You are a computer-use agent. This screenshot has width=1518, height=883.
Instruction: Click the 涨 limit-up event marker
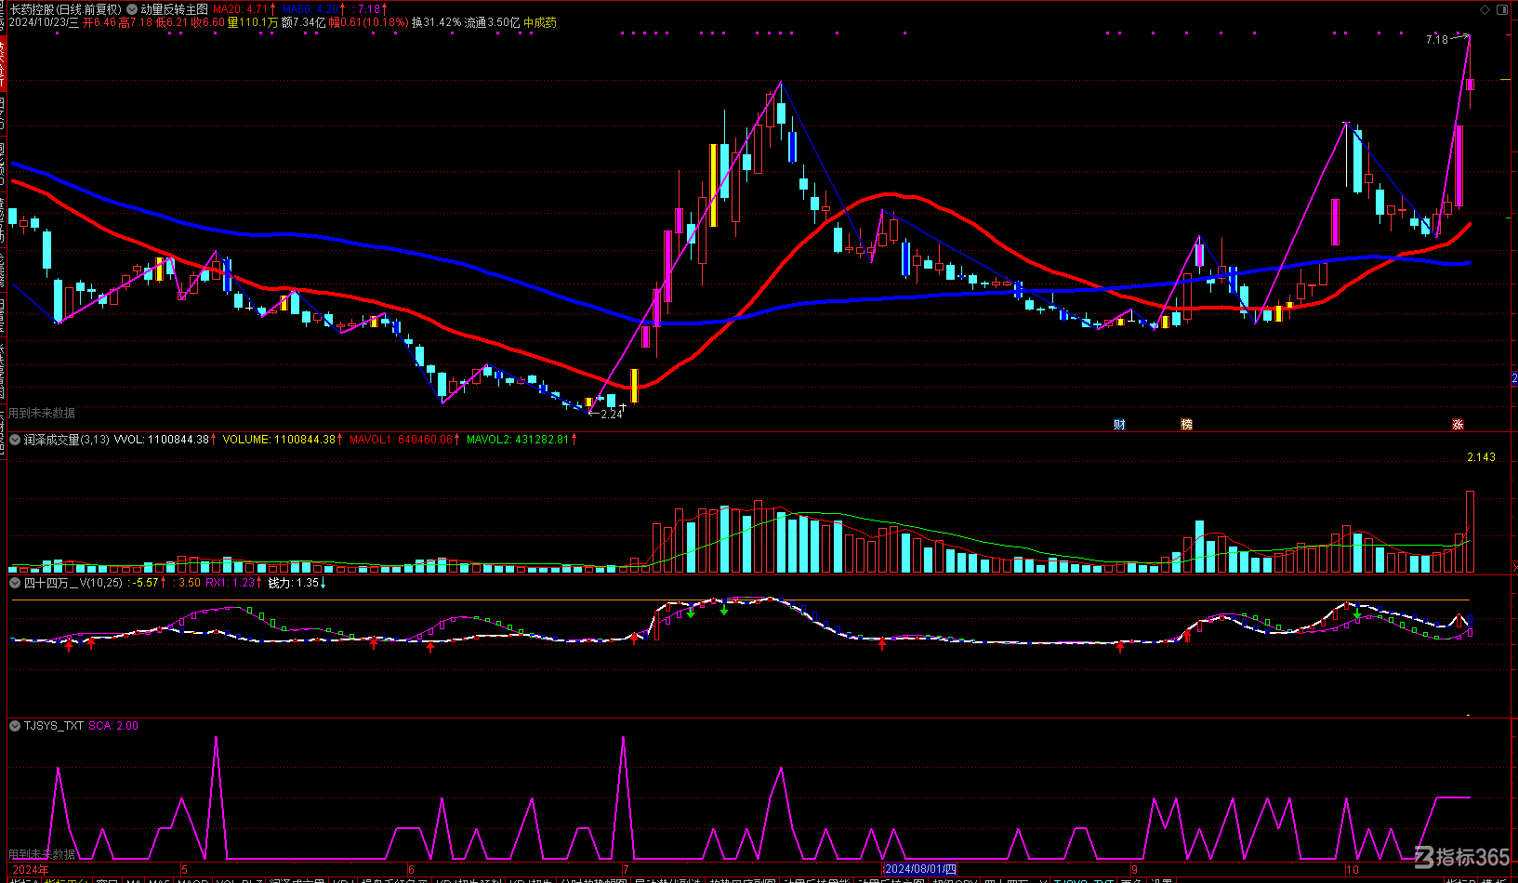click(x=1458, y=425)
